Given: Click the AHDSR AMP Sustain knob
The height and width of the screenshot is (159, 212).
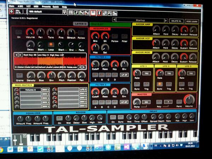Looking at the screenshot, I should click(x=184, y=29).
